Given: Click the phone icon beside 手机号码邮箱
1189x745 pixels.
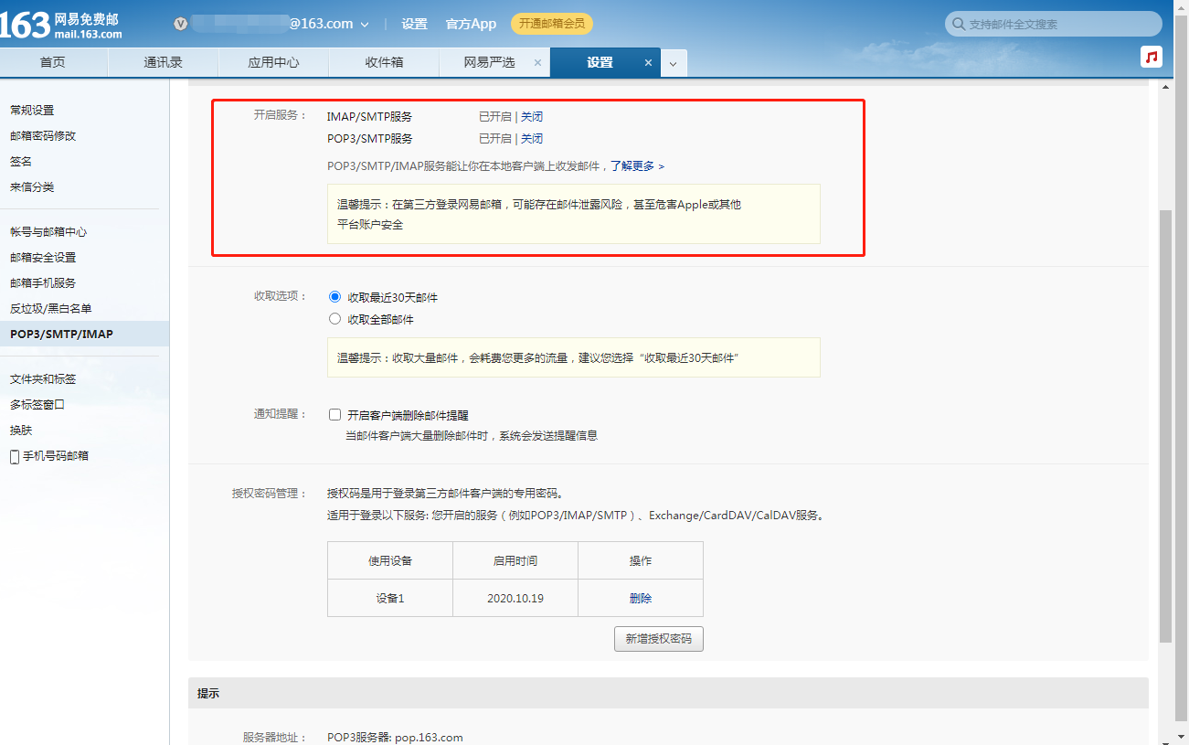Looking at the screenshot, I should pos(15,456).
